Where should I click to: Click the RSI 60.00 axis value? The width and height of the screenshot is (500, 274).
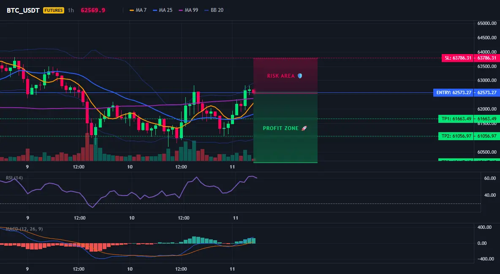(490, 178)
